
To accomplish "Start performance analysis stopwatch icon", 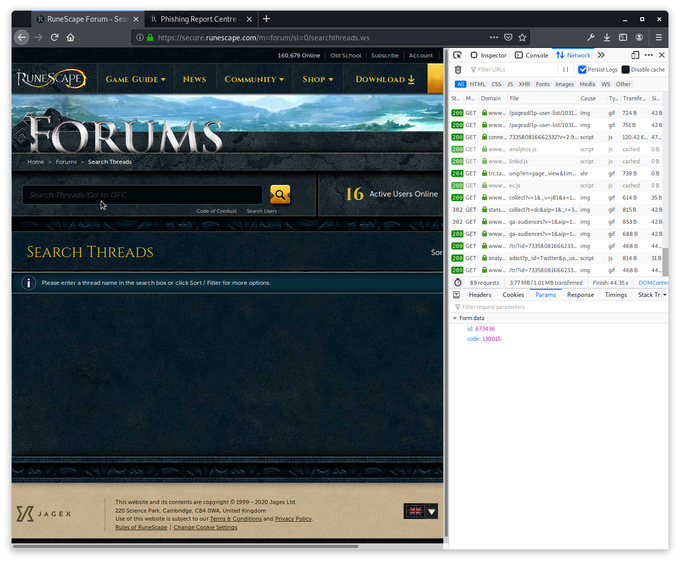I will point(458,283).
